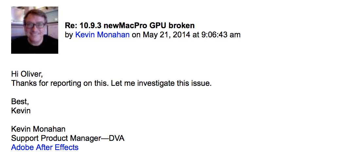Click the single-word 'Kevin' sign-off line
The width and height of the screenshot is (356, 152).
coord(21,111)
